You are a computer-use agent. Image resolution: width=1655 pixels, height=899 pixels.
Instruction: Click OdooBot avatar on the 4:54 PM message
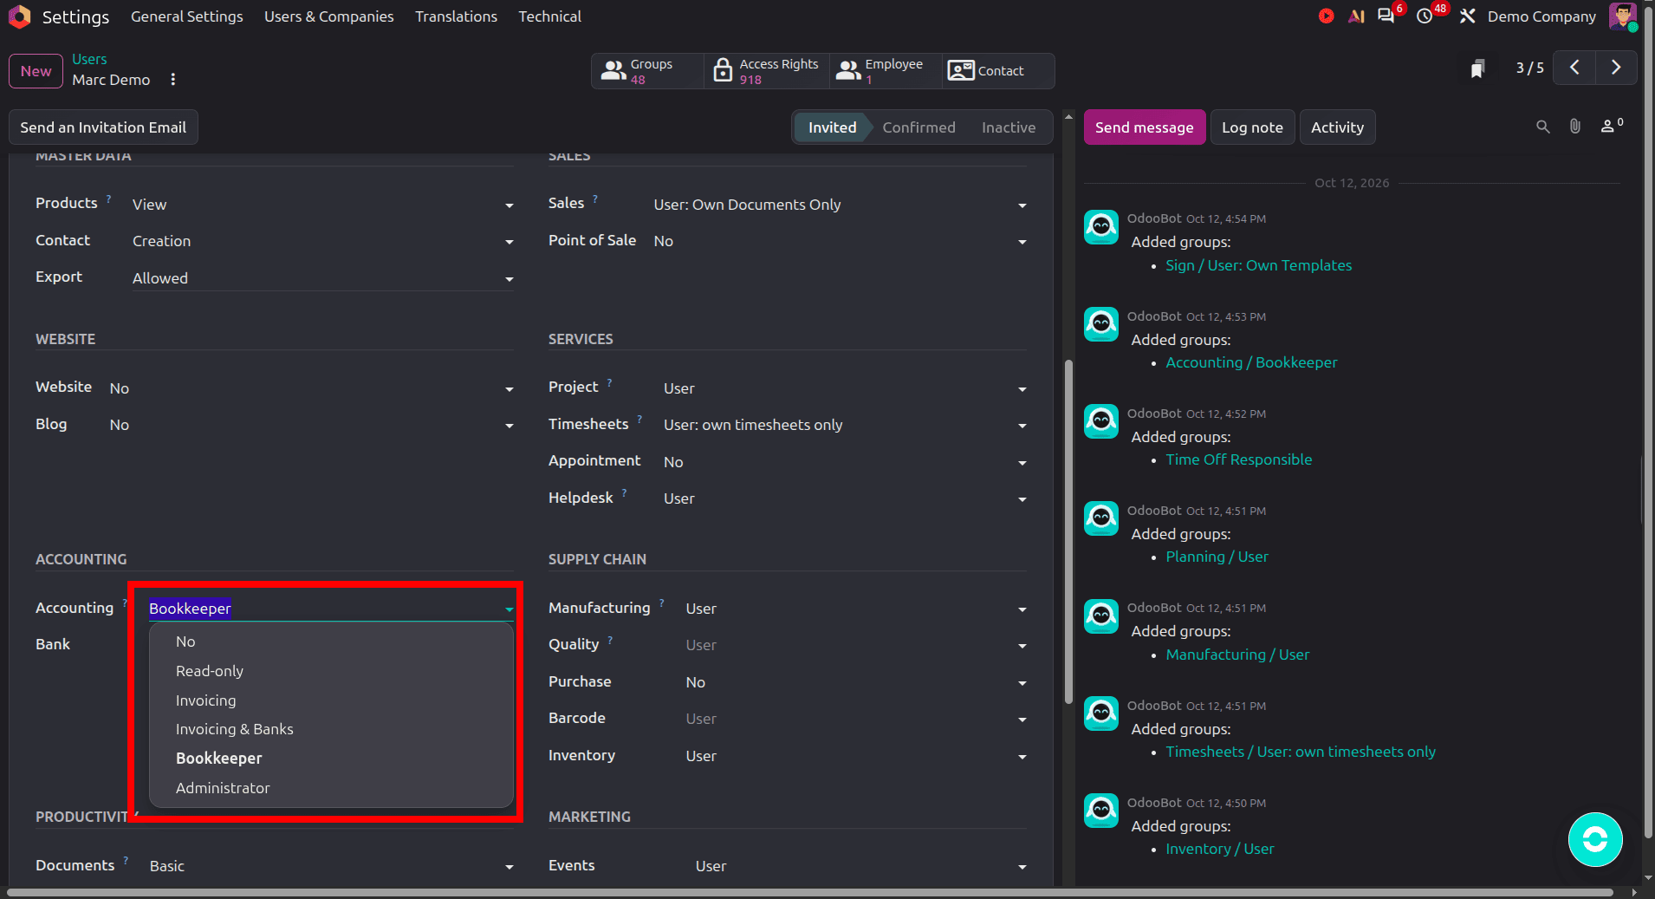click(1101, 227)
